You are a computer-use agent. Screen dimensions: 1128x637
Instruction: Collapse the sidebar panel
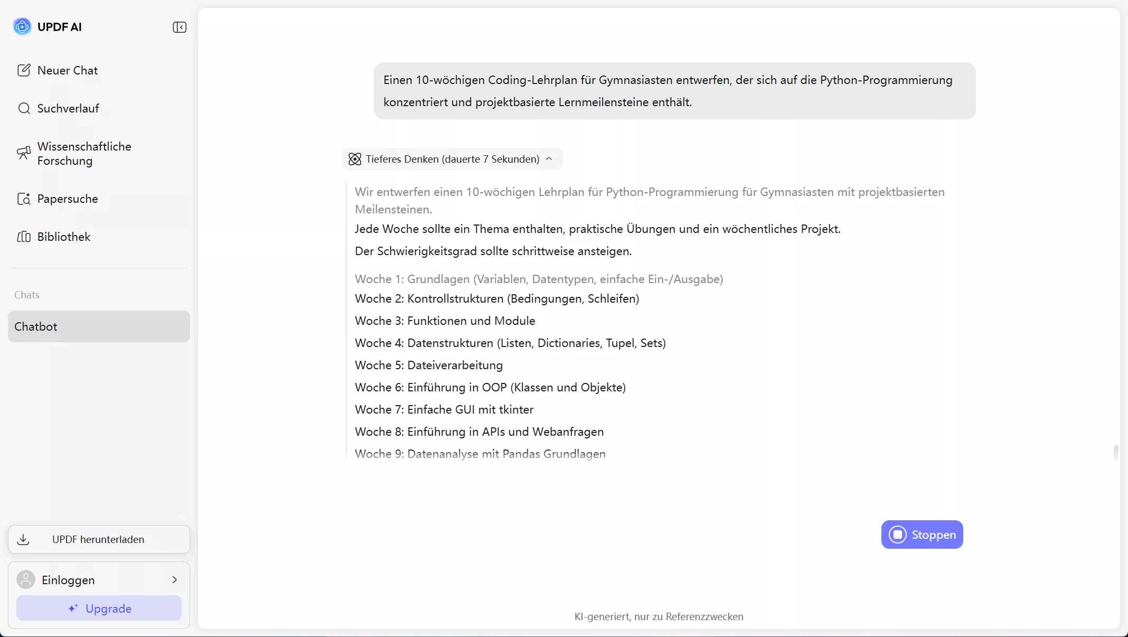[180, 27]
